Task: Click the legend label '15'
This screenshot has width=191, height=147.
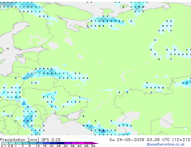Action: click(x=45, y=146)
